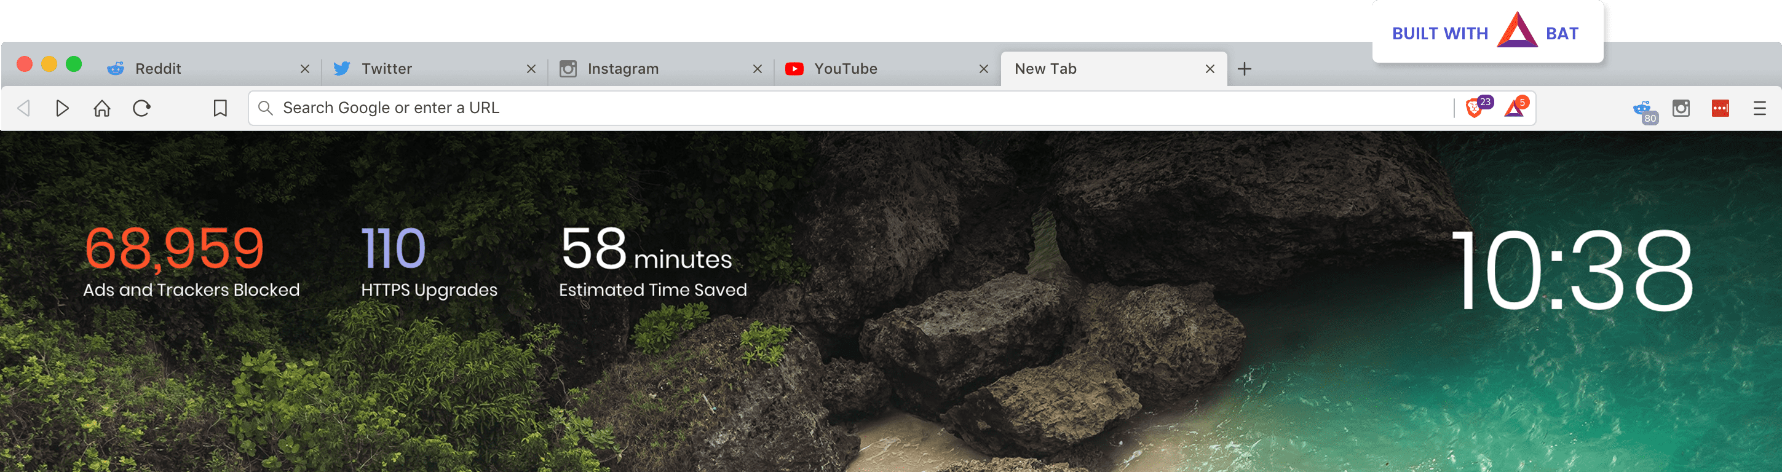Close the Twitter tab
This screenshot has height=472, width=1782.
tap(531, 68)
